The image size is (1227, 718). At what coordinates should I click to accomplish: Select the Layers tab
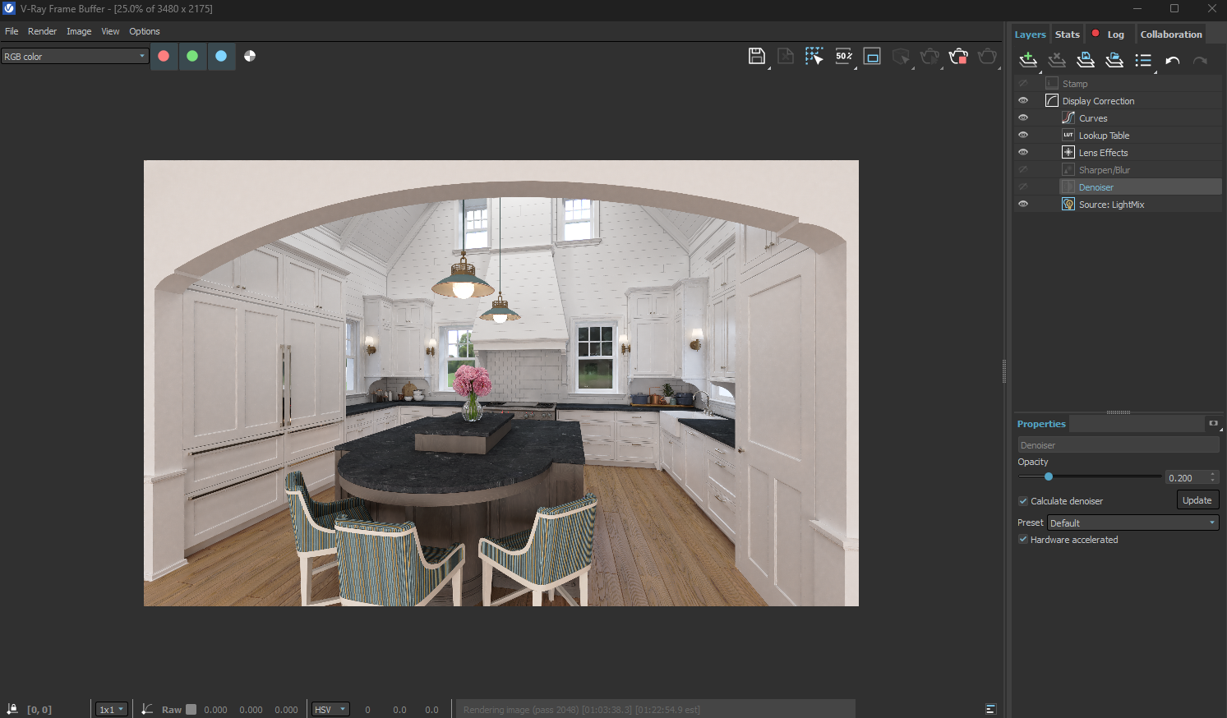click(1030, 35)
